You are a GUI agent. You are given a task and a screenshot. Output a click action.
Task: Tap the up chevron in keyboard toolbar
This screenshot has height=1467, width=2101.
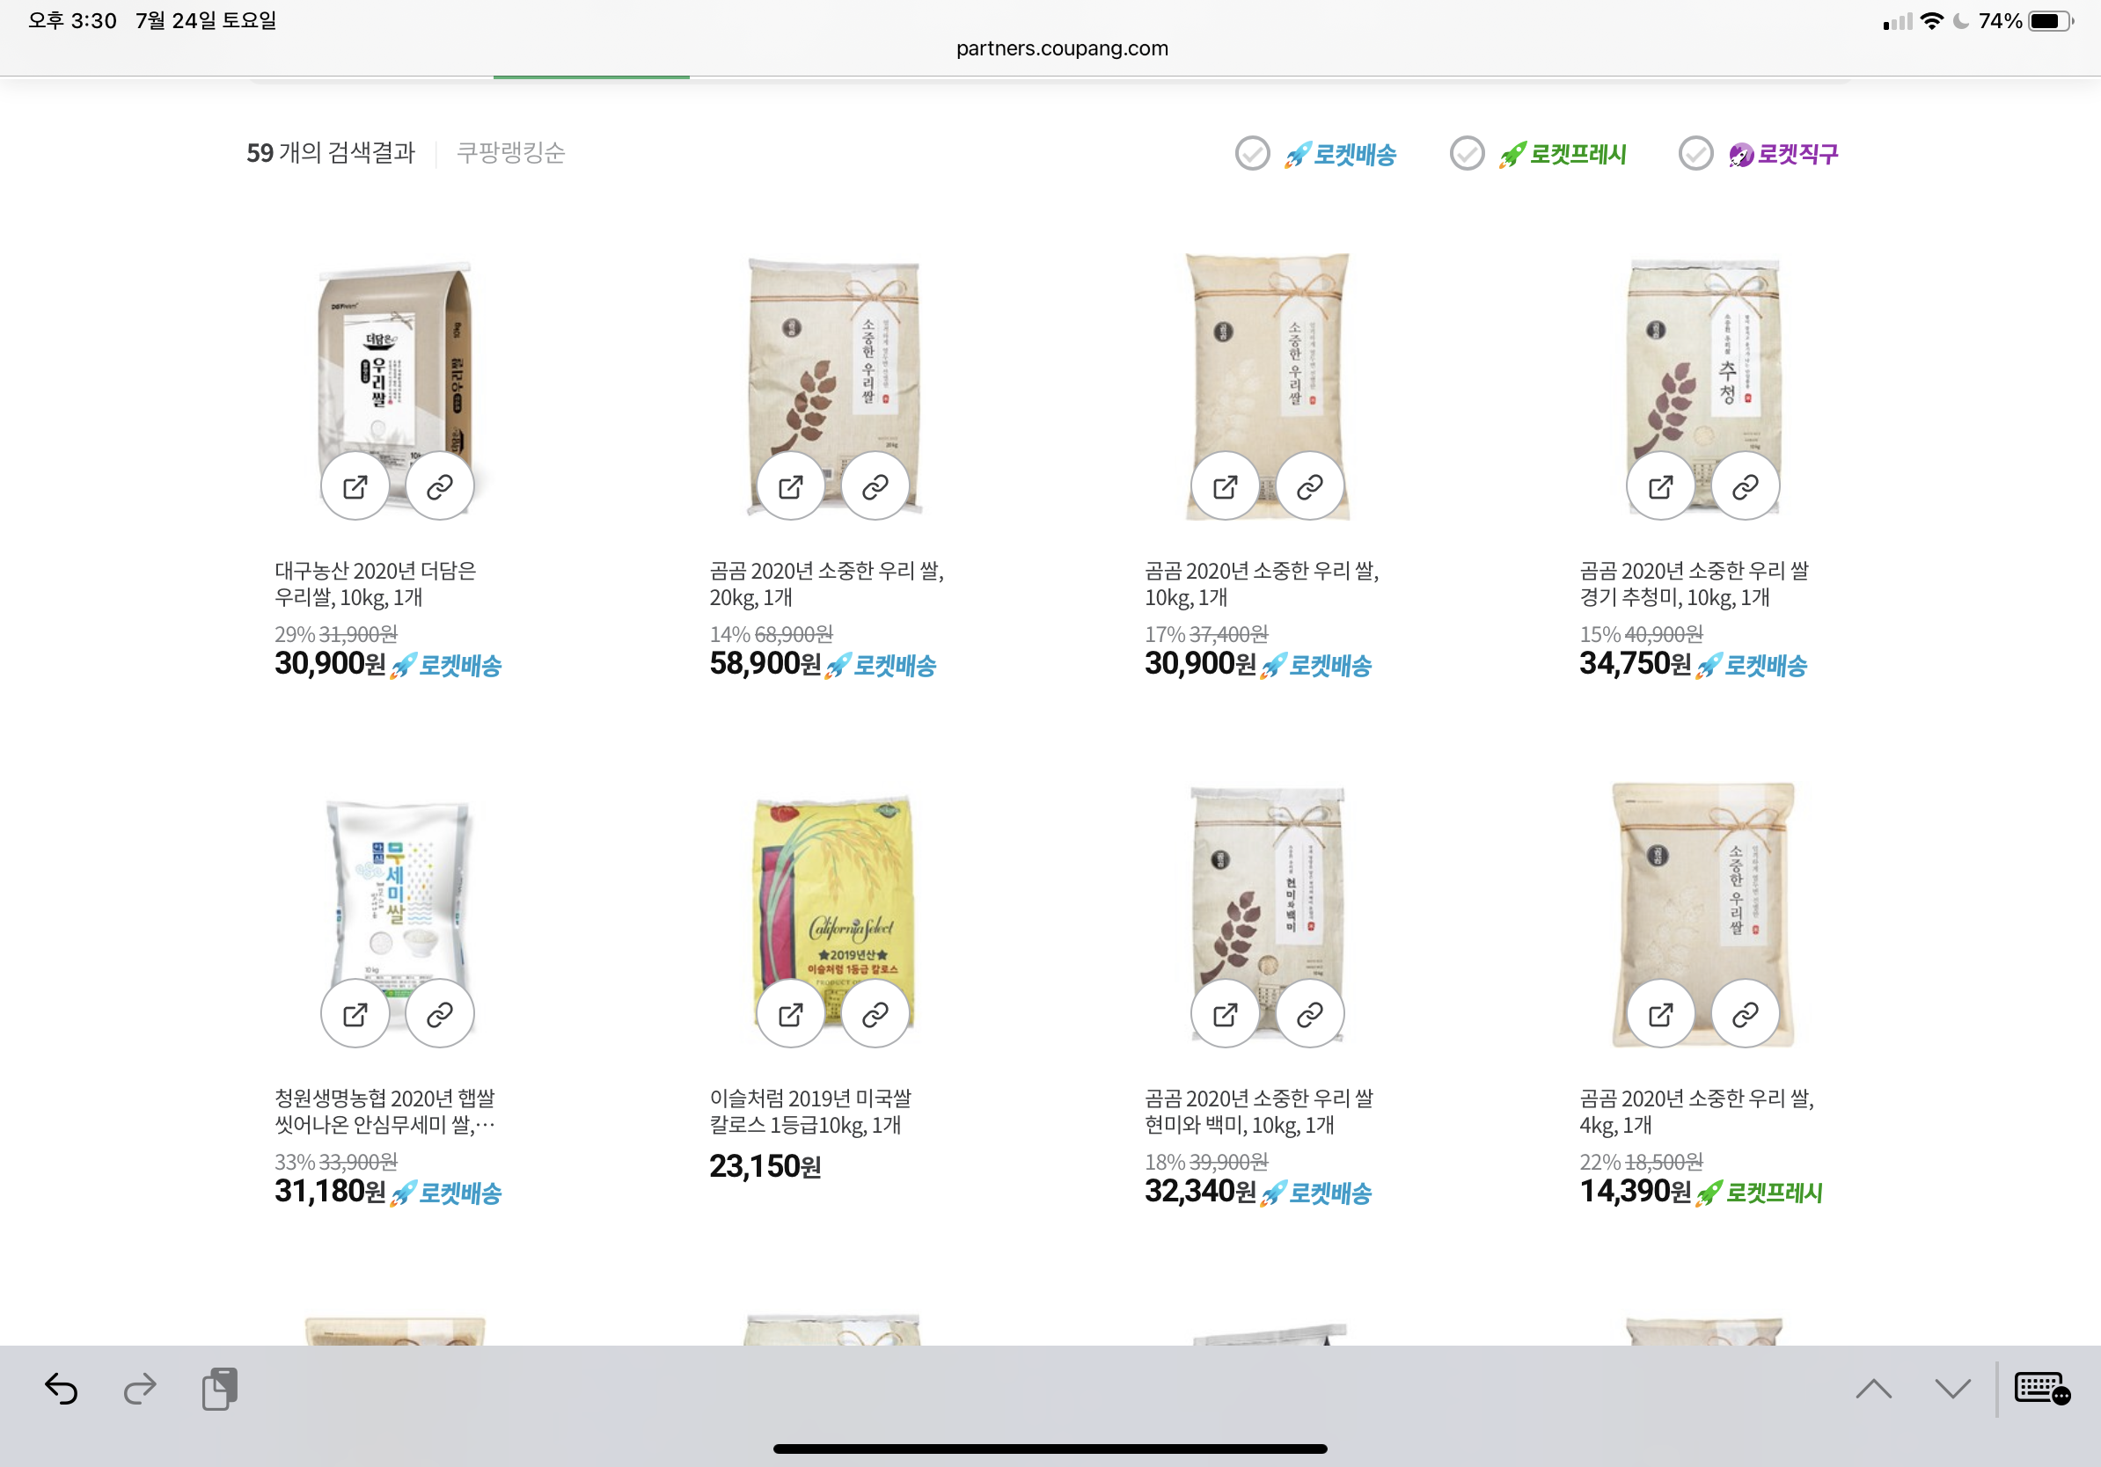[x=1873, y=1390]
